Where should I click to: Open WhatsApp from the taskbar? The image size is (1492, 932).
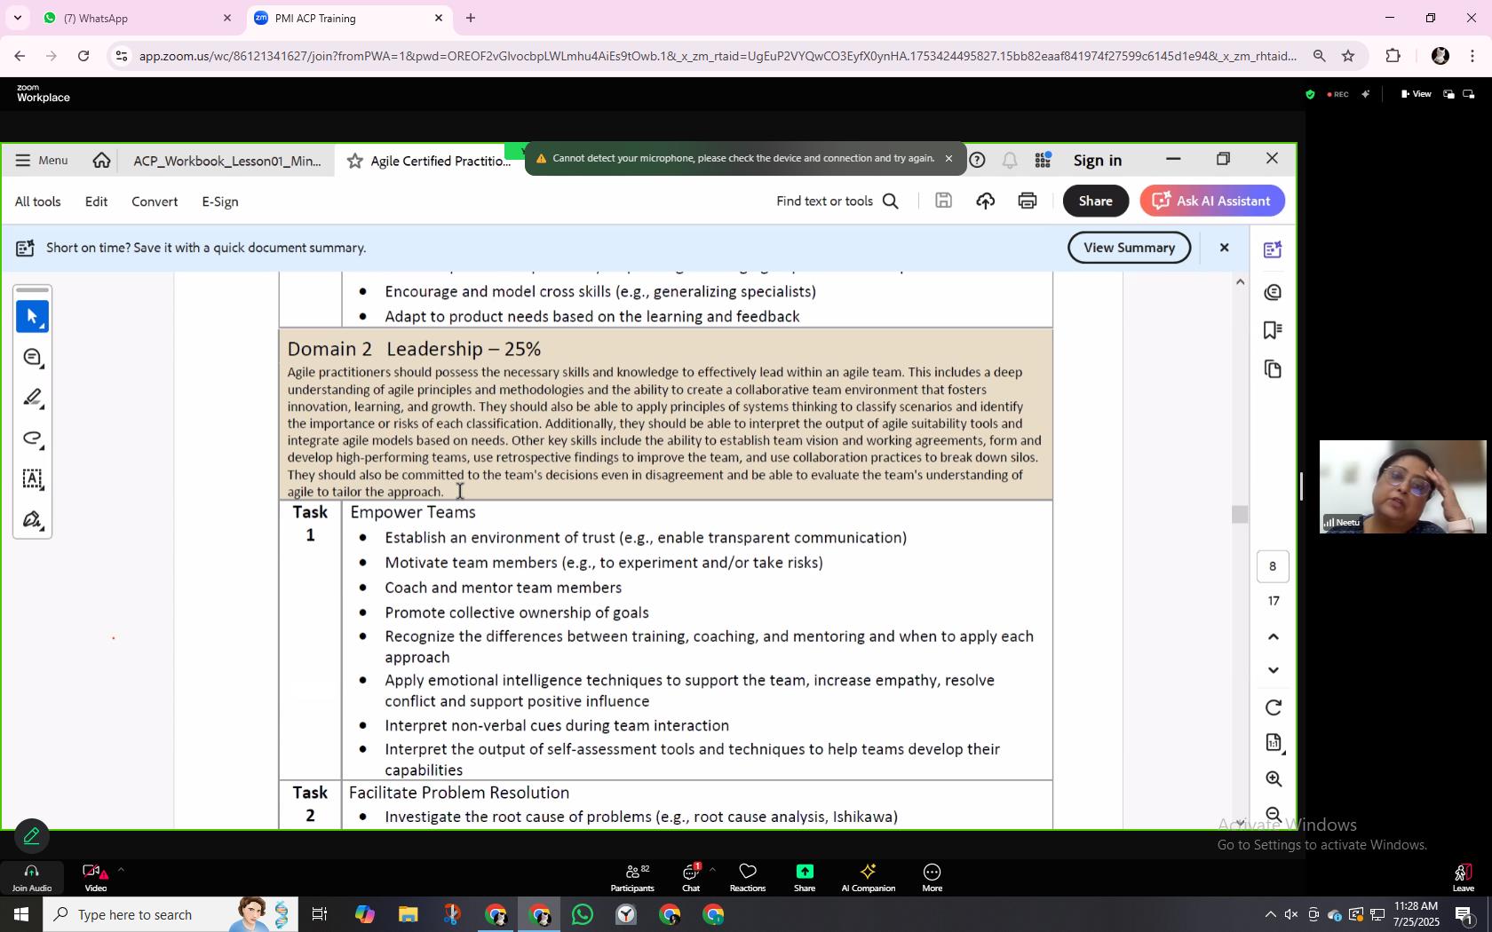583,914
